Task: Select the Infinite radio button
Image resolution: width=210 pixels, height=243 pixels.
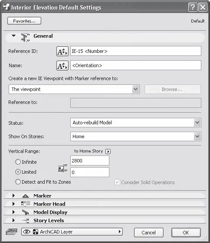Action: pyautogui.click(x=18, y=162)
